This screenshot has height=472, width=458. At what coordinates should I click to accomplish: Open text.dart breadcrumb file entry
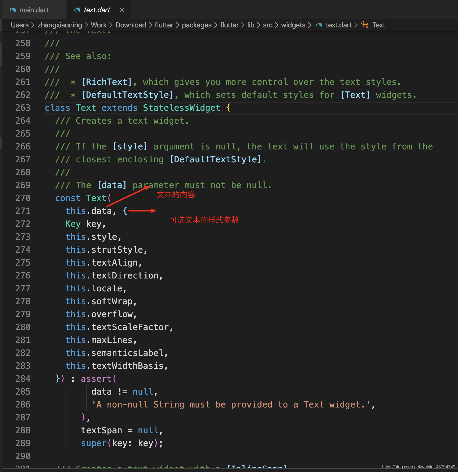pyautogui.click(x=338, y=25)
